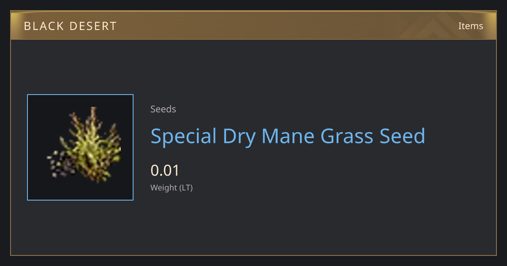Click the word Special in the item title

pos(183,136)
